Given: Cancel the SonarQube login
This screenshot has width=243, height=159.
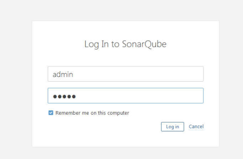Looking at the screenshot, I should 196,127.
